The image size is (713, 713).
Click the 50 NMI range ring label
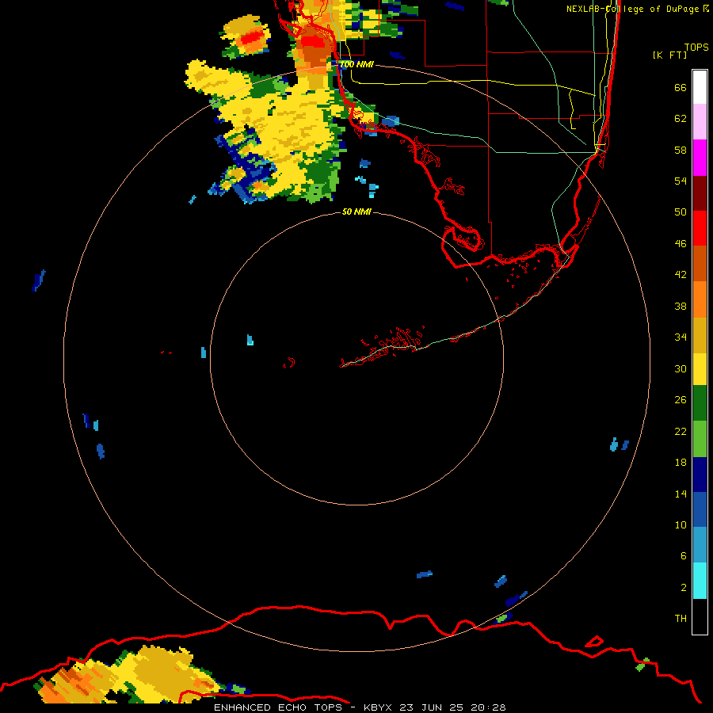[x=356, y=212]
